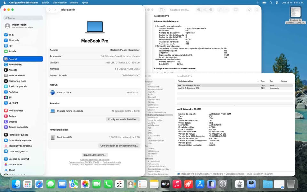The image size is (307, 192).
Task: Go back with the navigation chevron
Action: tap(50, 10)
